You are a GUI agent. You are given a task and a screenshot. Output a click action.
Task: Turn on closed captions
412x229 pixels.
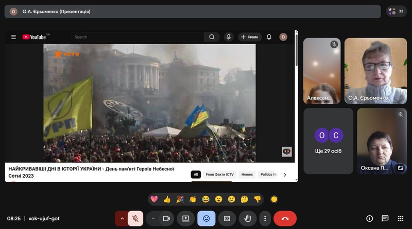pos(227,218)
